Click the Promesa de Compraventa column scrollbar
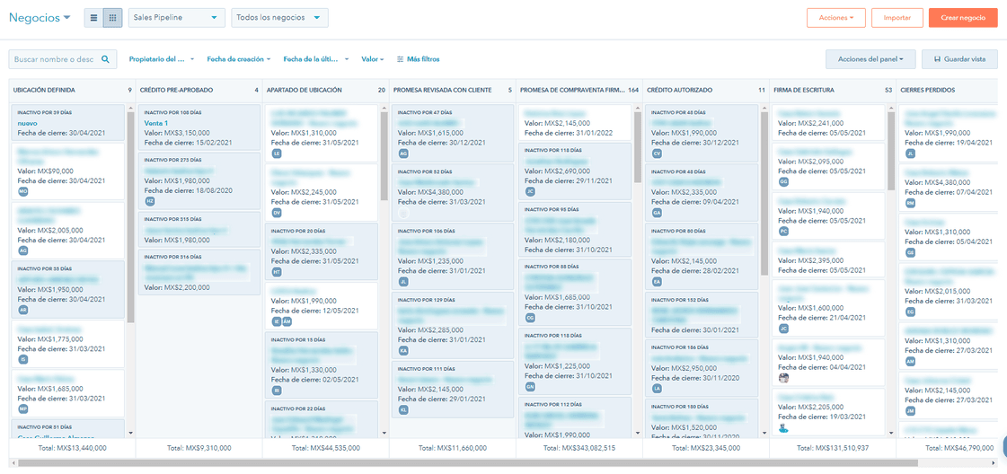This screenshot has width=1007, height=474. coord(638,147)
